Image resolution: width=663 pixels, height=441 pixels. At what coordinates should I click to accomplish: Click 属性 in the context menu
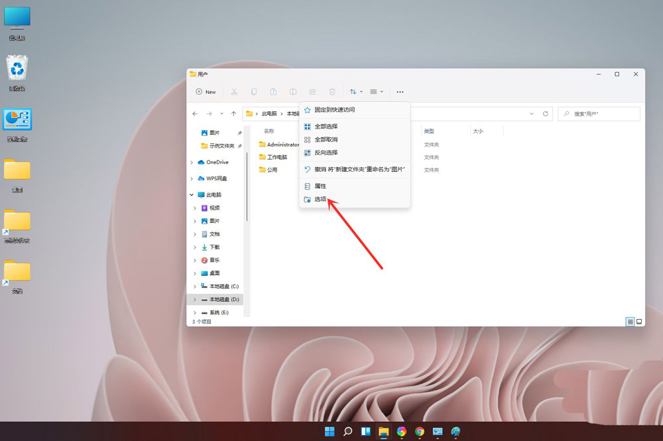[320, 186]
